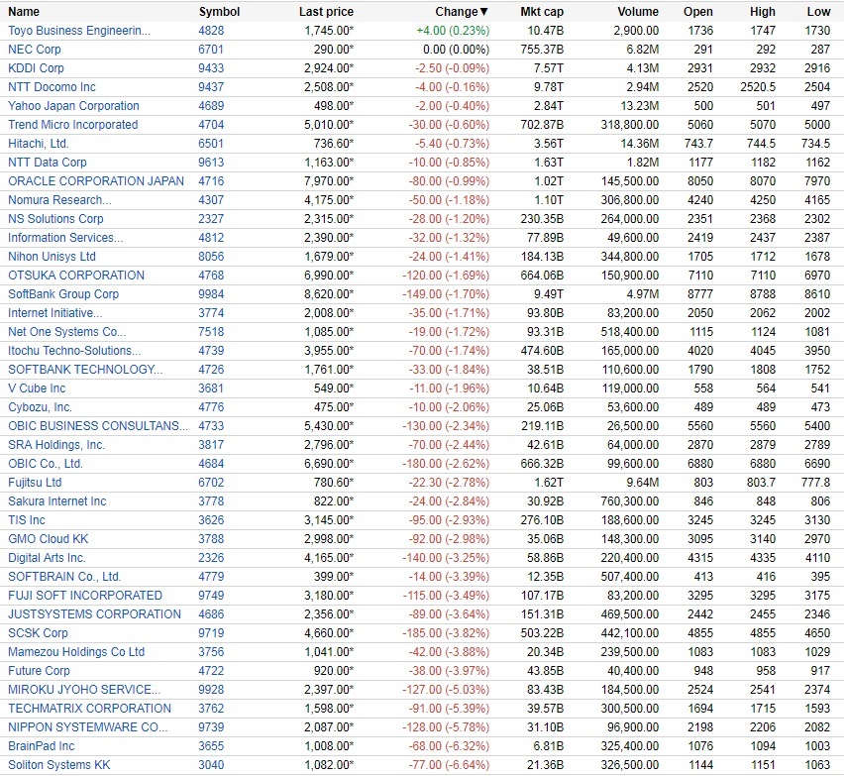Select Sakura Internet volume 760,300.00

(x=630, y=501)
